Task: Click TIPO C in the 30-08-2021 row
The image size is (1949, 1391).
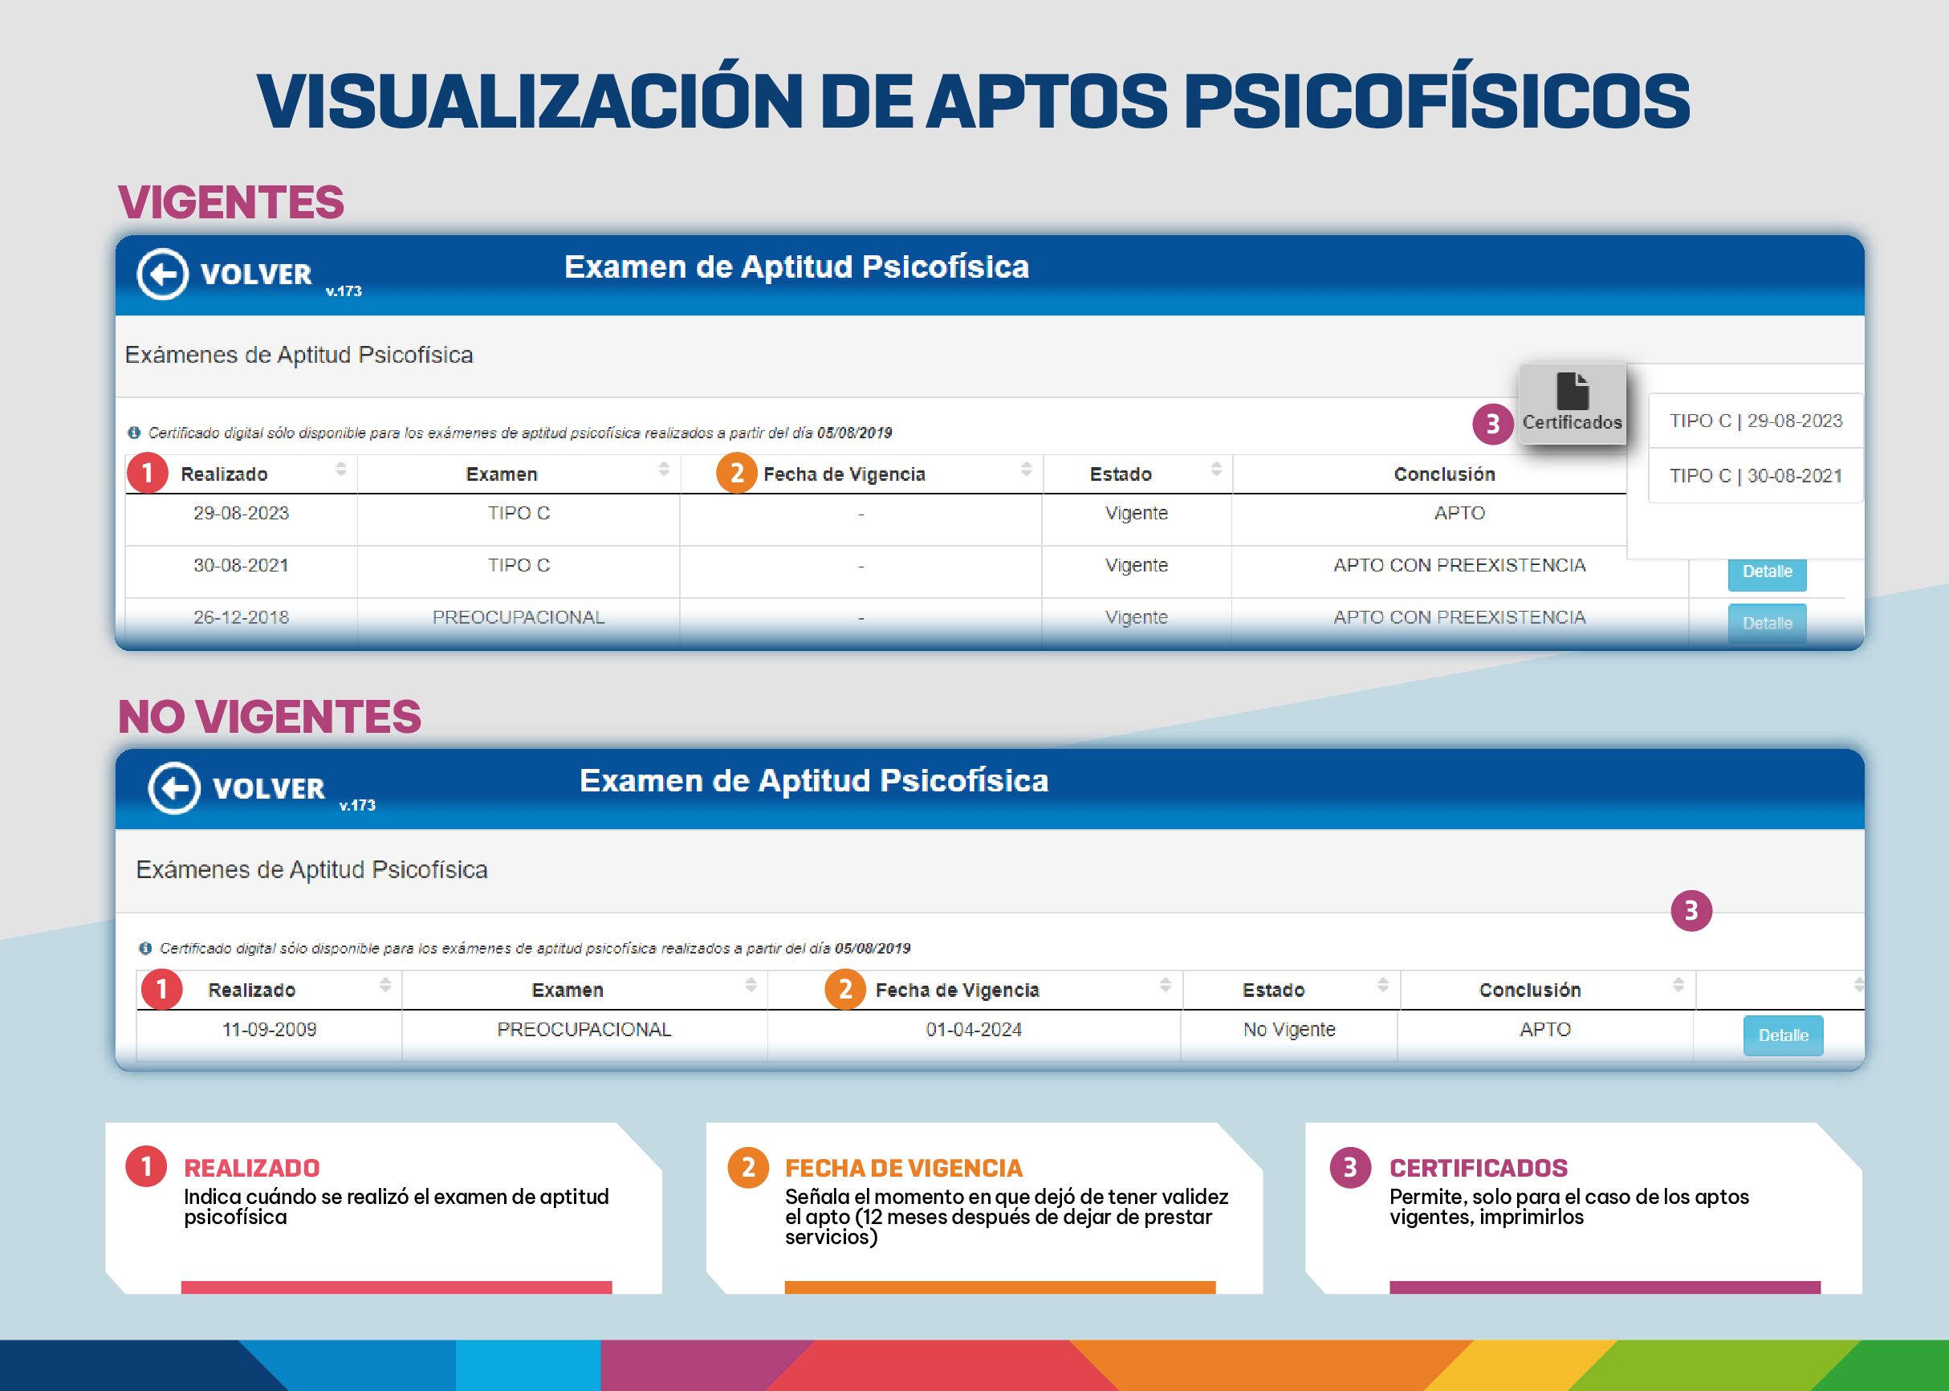Action: click(x=519, y=565)
